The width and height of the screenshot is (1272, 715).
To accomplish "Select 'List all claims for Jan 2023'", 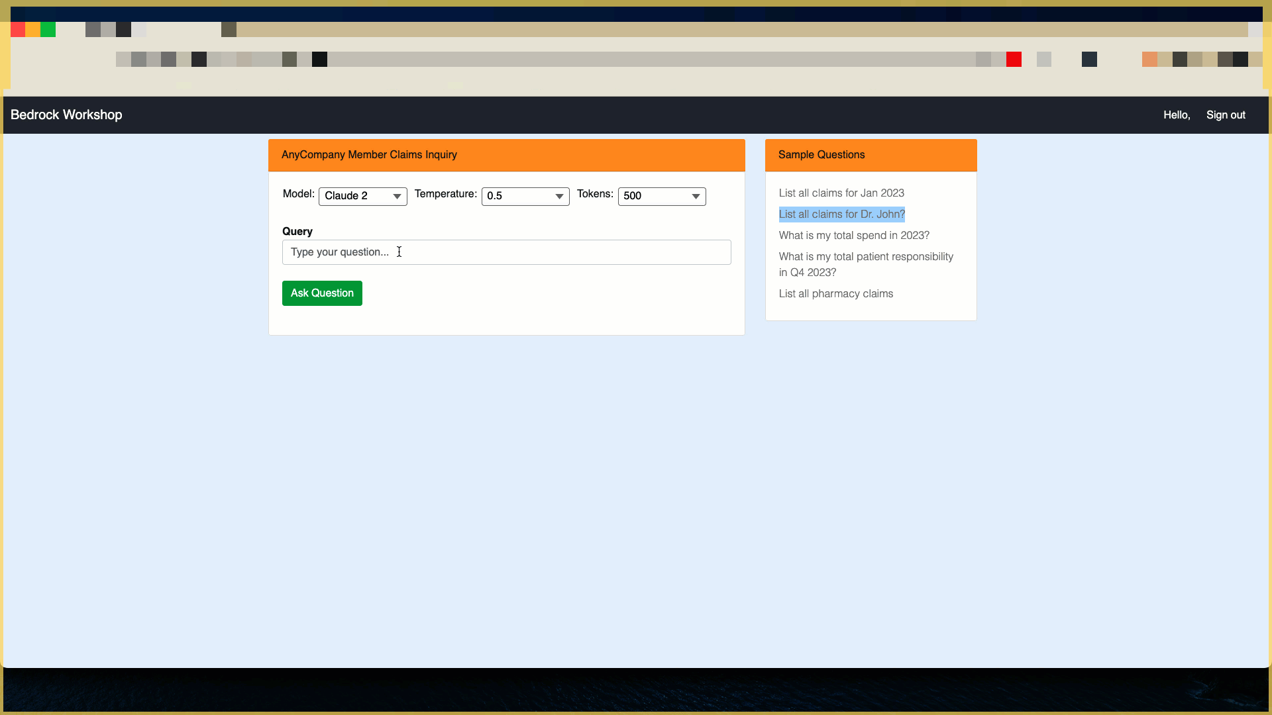I will 841,193.
